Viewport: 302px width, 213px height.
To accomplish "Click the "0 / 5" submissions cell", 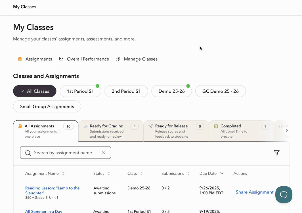I will pos(166,211).
